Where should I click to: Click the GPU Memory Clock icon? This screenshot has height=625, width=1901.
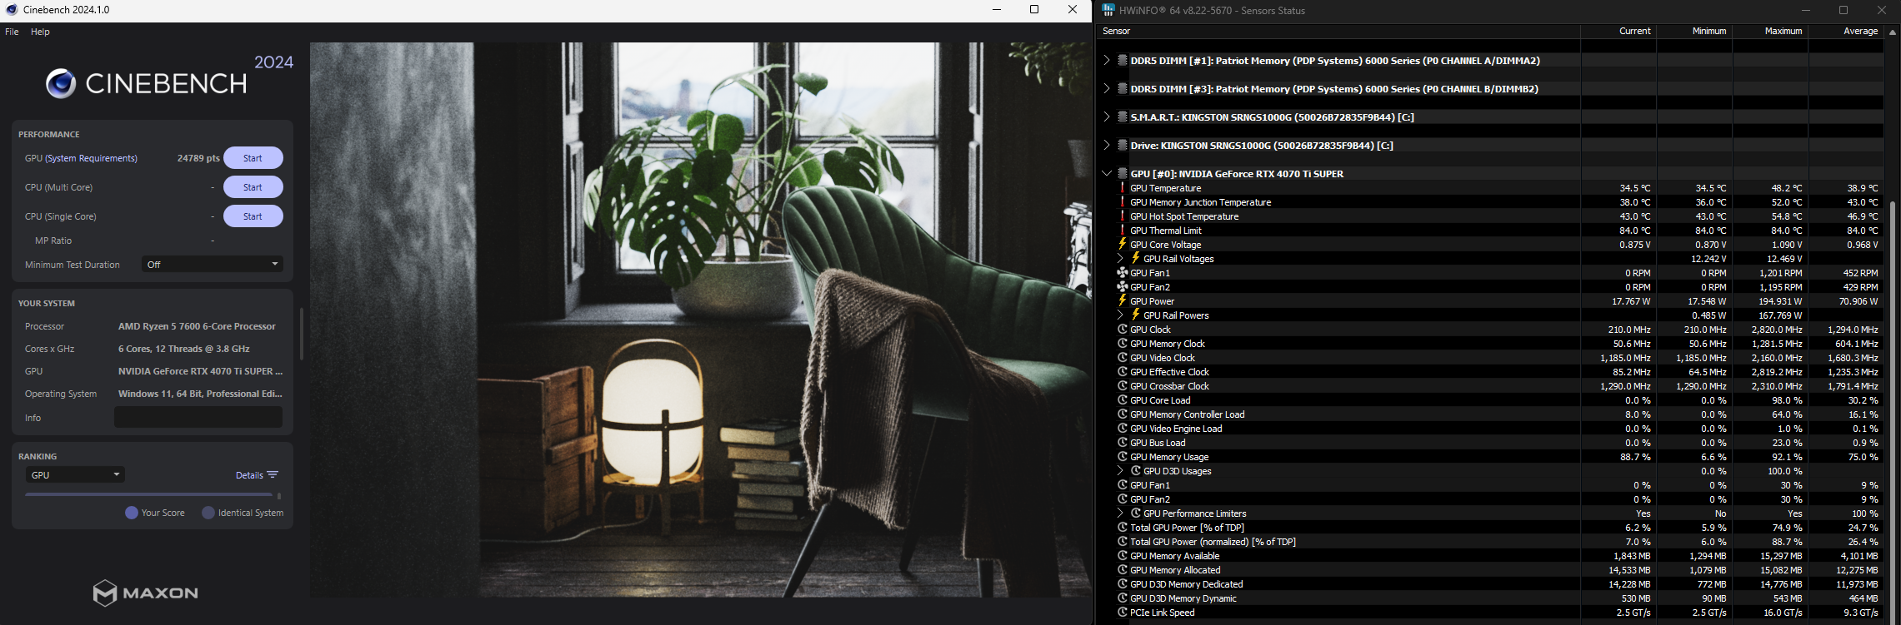click(x=1123, y=344)
